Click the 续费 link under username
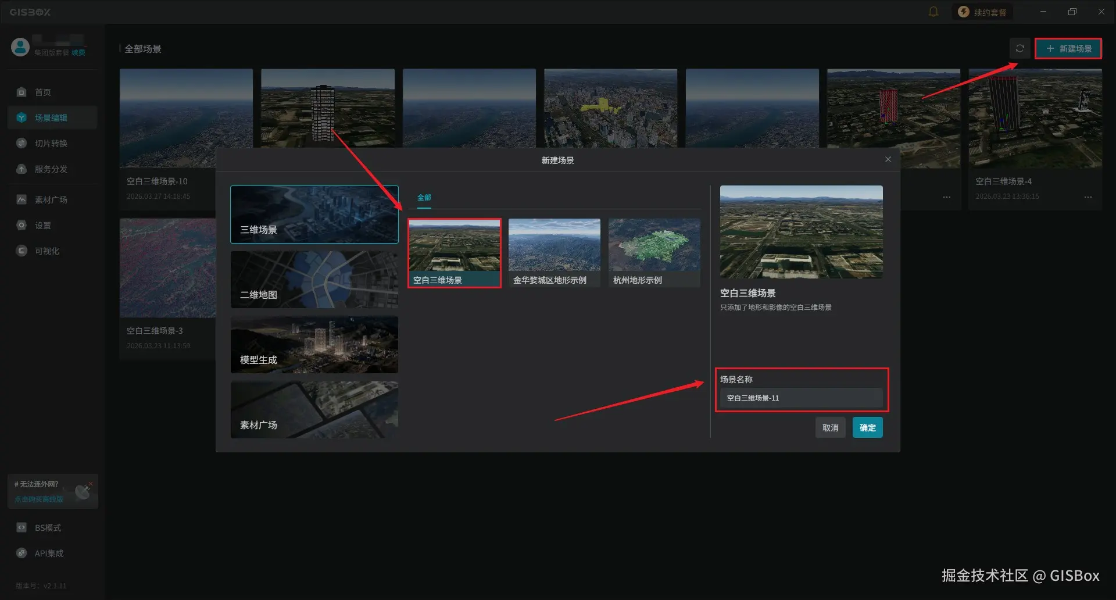The width and height of the screenshot is (1116, 600). pyautogui.click(x=78, y=52)
